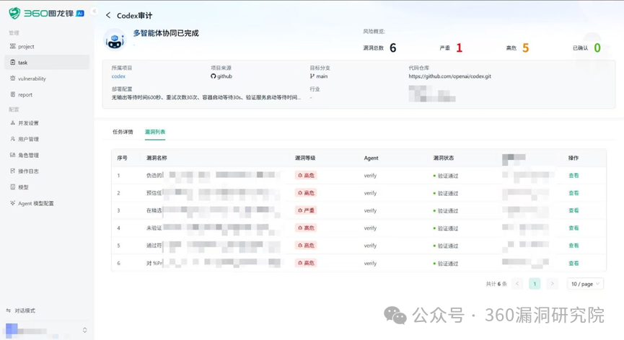Collapse the sidebar with the double-chevron button

pos(95,11)
